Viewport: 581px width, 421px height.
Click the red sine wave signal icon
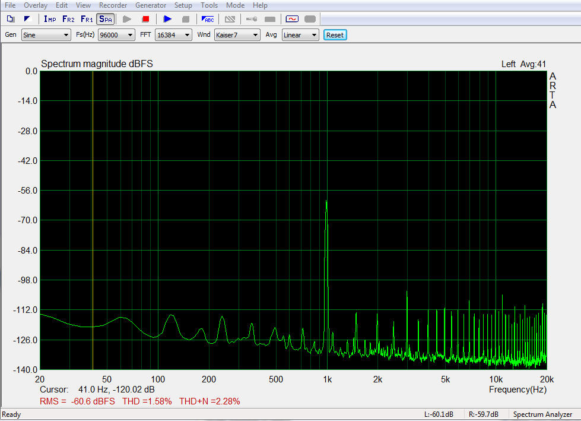tap(292, 19)
